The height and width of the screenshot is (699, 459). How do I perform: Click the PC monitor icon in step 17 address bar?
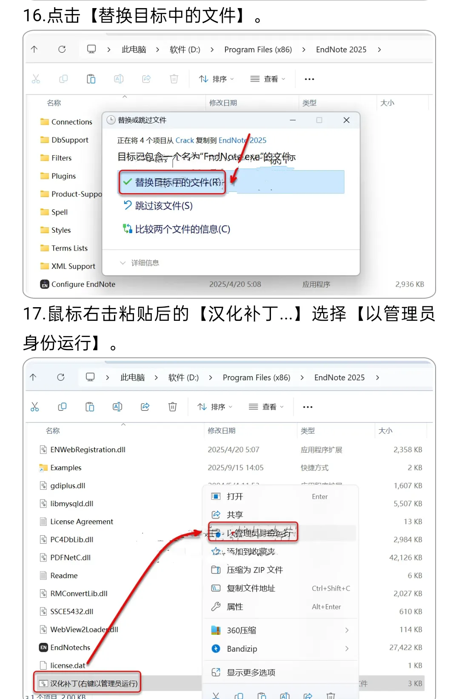click(90, 377)
